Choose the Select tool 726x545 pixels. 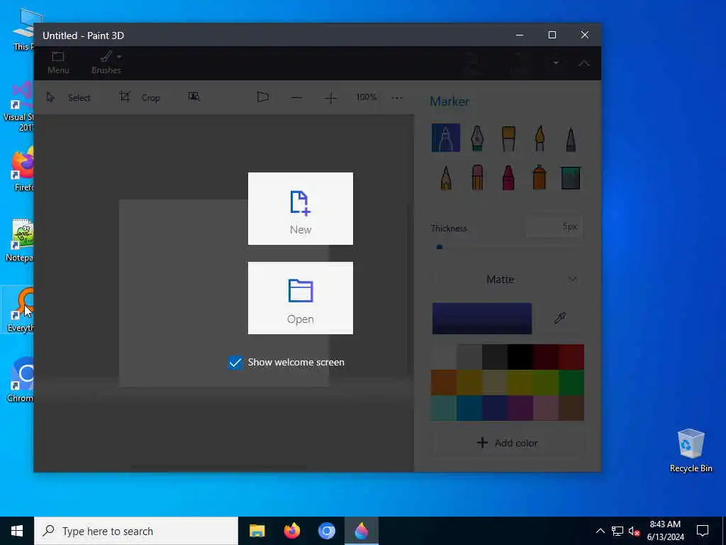pos(69,98)
